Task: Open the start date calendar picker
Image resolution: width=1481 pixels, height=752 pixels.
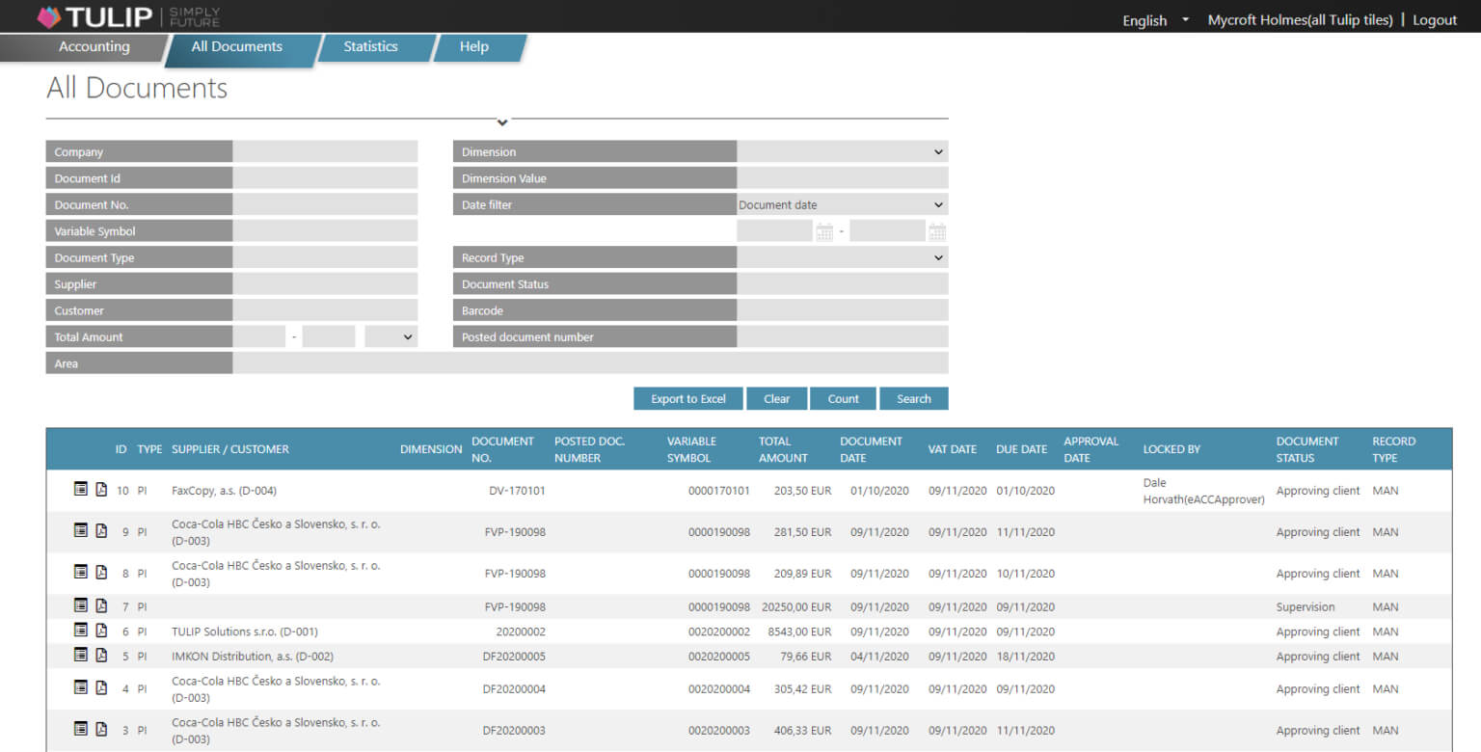Action: pos(824,231)
